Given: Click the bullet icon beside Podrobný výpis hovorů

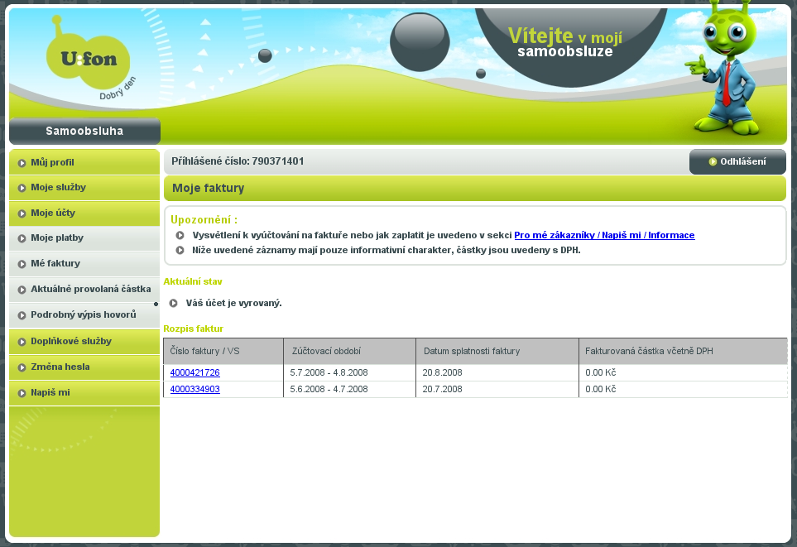Looking at the screenshot, I should click(x=22, y=315).
